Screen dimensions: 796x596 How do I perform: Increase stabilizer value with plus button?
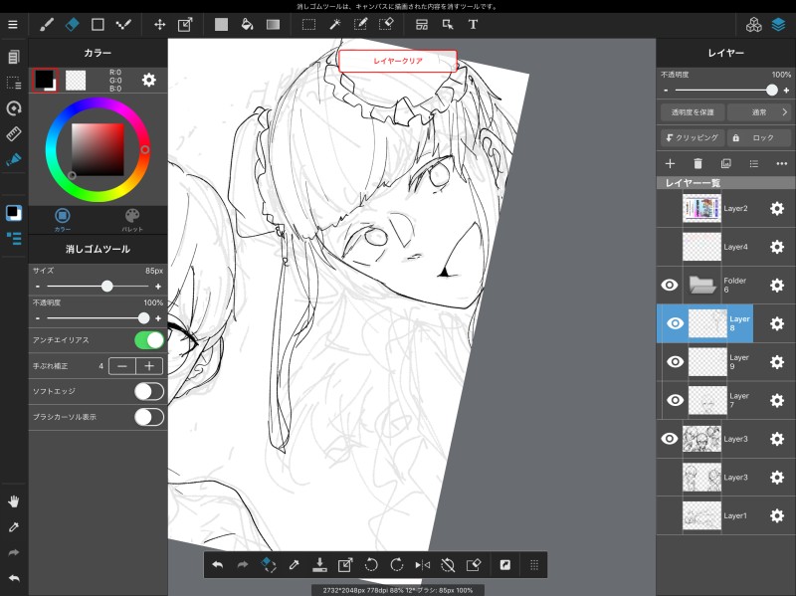tap(149, 366)
